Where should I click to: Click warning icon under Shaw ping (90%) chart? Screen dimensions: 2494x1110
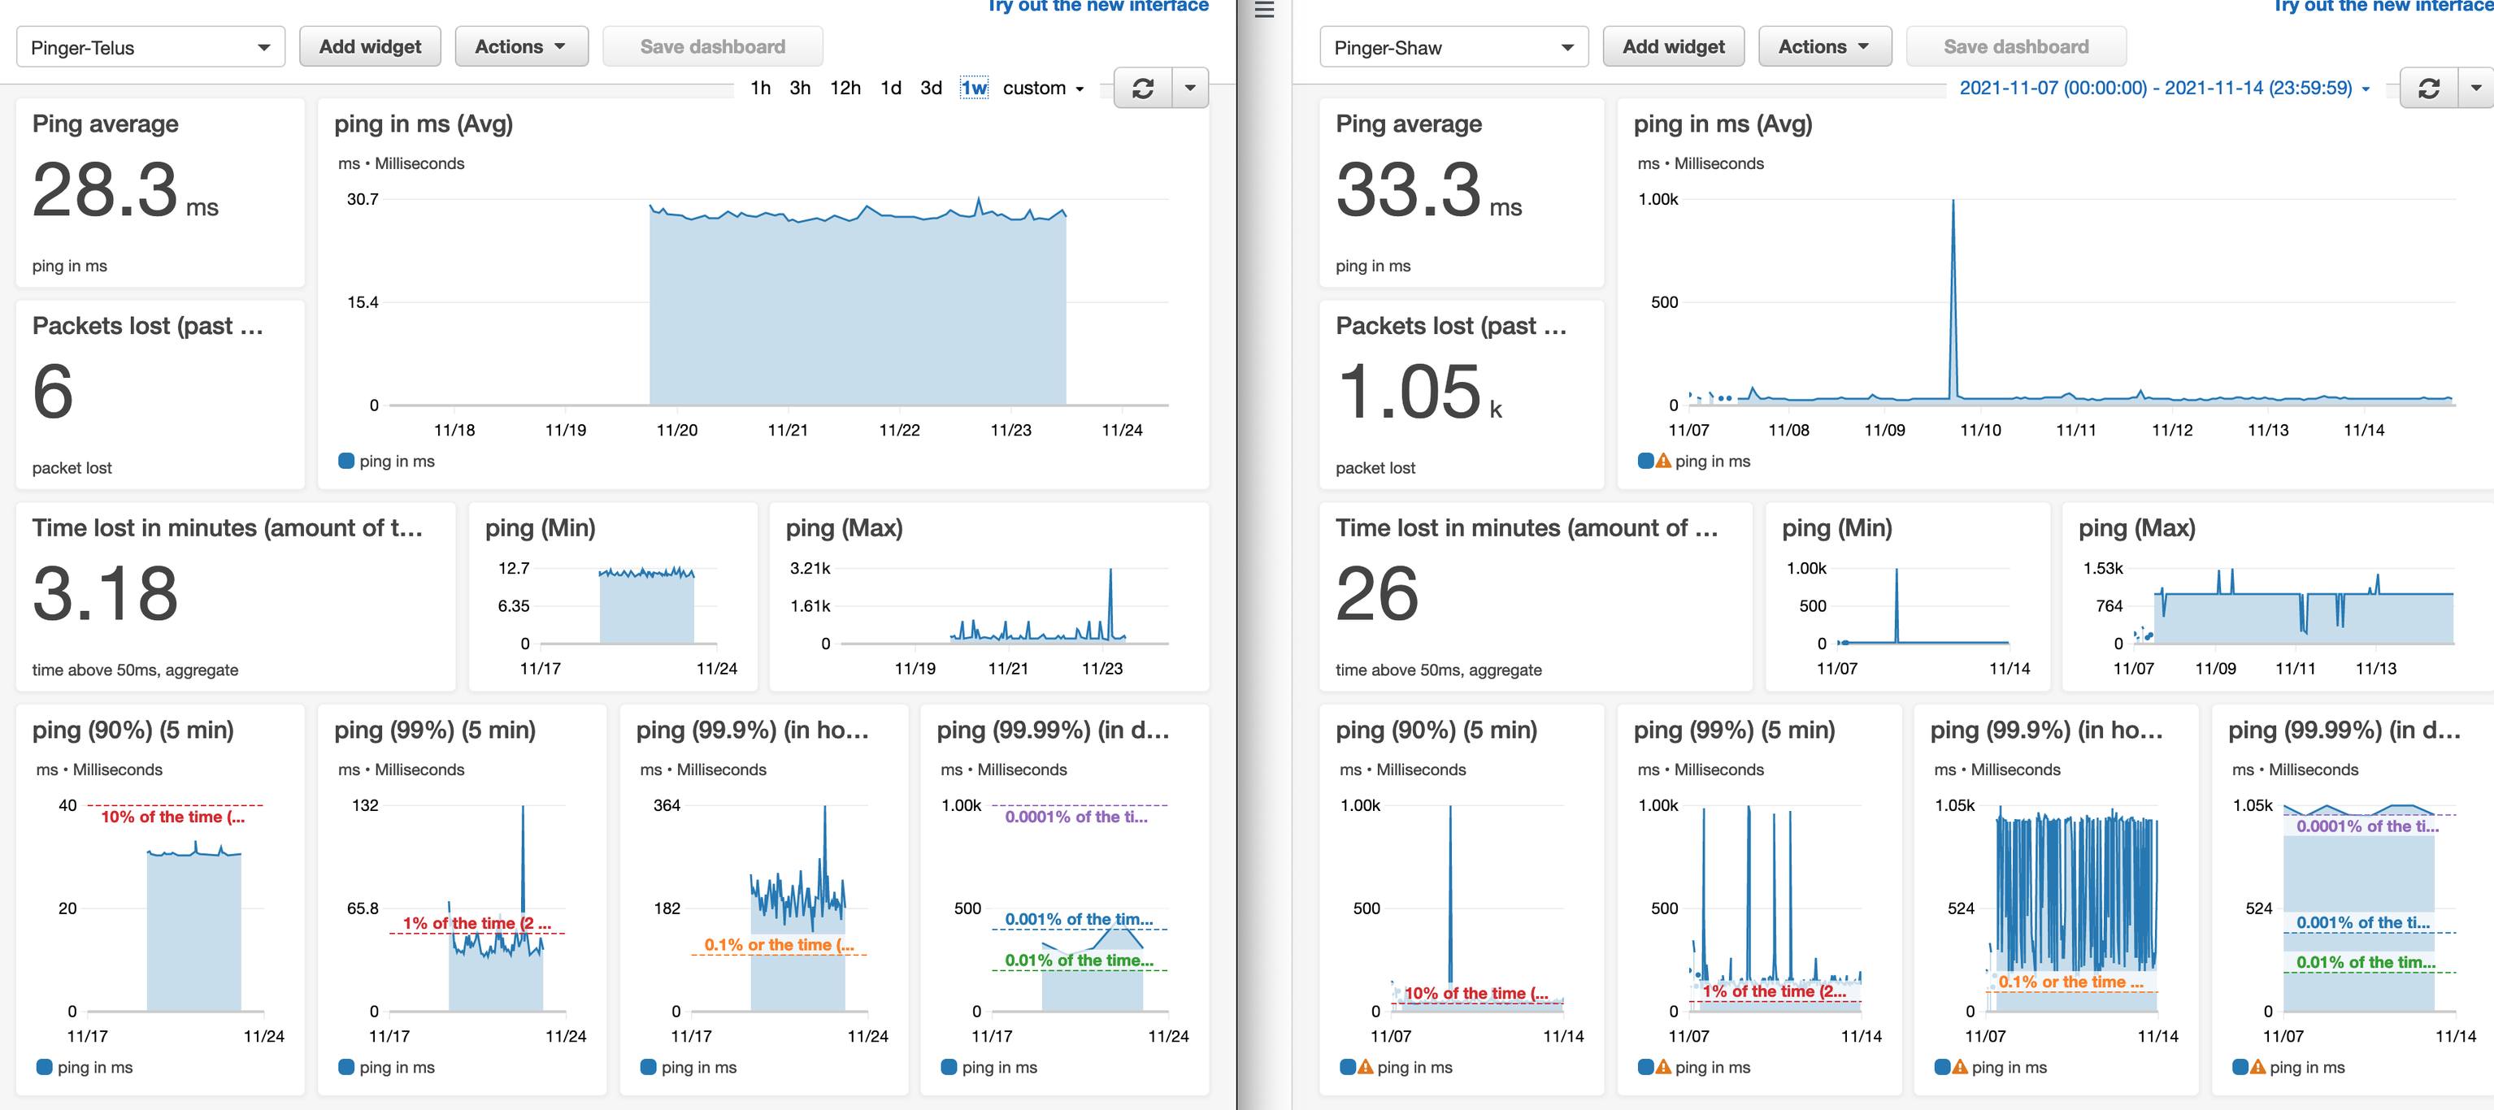click(1365, 1068)
